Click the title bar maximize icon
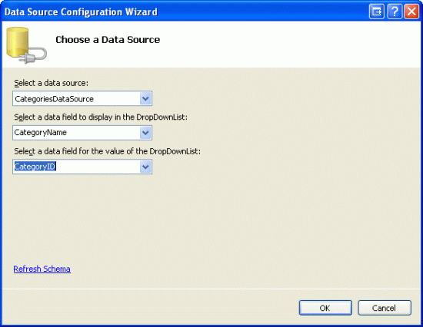Viewport: 423px width, 327px height. click(x=376, y=12)
